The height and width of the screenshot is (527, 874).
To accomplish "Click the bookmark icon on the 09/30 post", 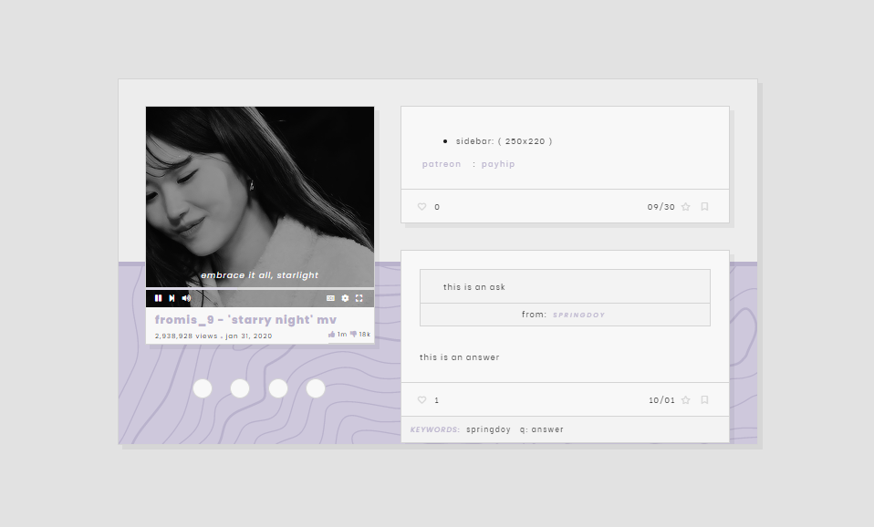I will [704, 207].
